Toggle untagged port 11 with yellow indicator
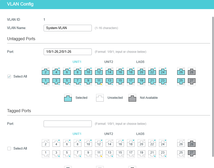The width and height of the screenshot is (214, 168). point(99,82)
